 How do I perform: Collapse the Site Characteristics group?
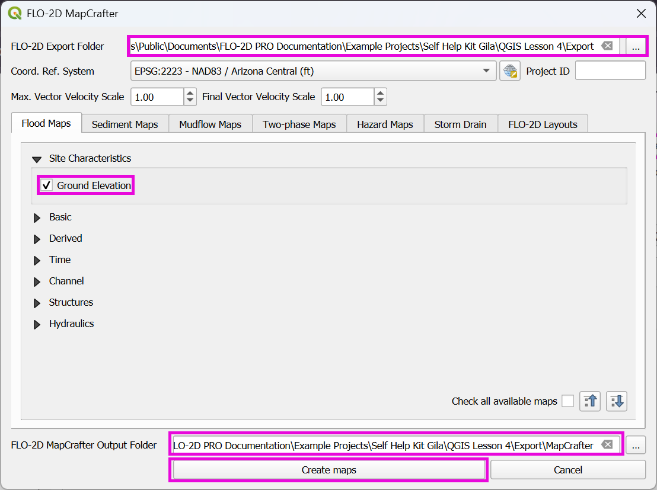pos(37,159)
